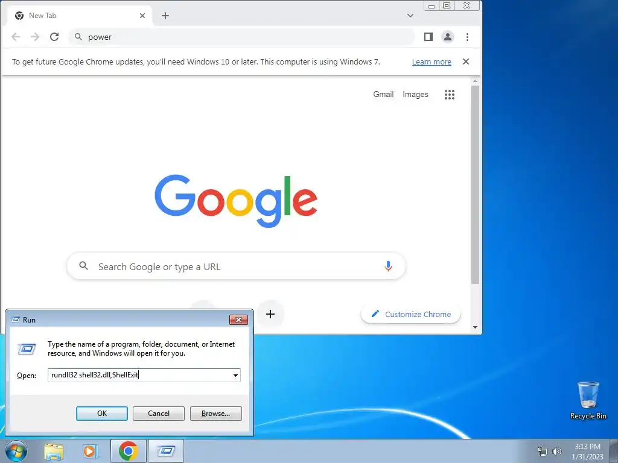Close the New Tab tab

click(x=142, y=16)
